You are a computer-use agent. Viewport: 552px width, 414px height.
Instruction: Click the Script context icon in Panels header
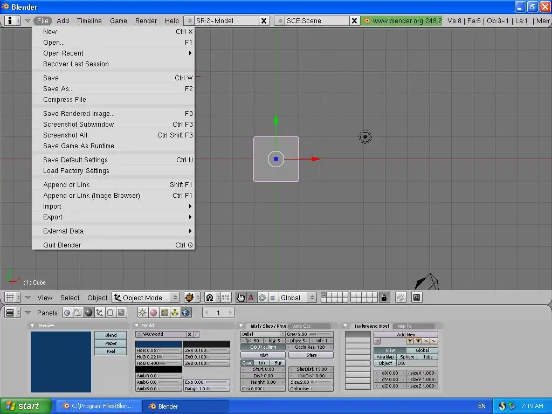coord(78,313)
